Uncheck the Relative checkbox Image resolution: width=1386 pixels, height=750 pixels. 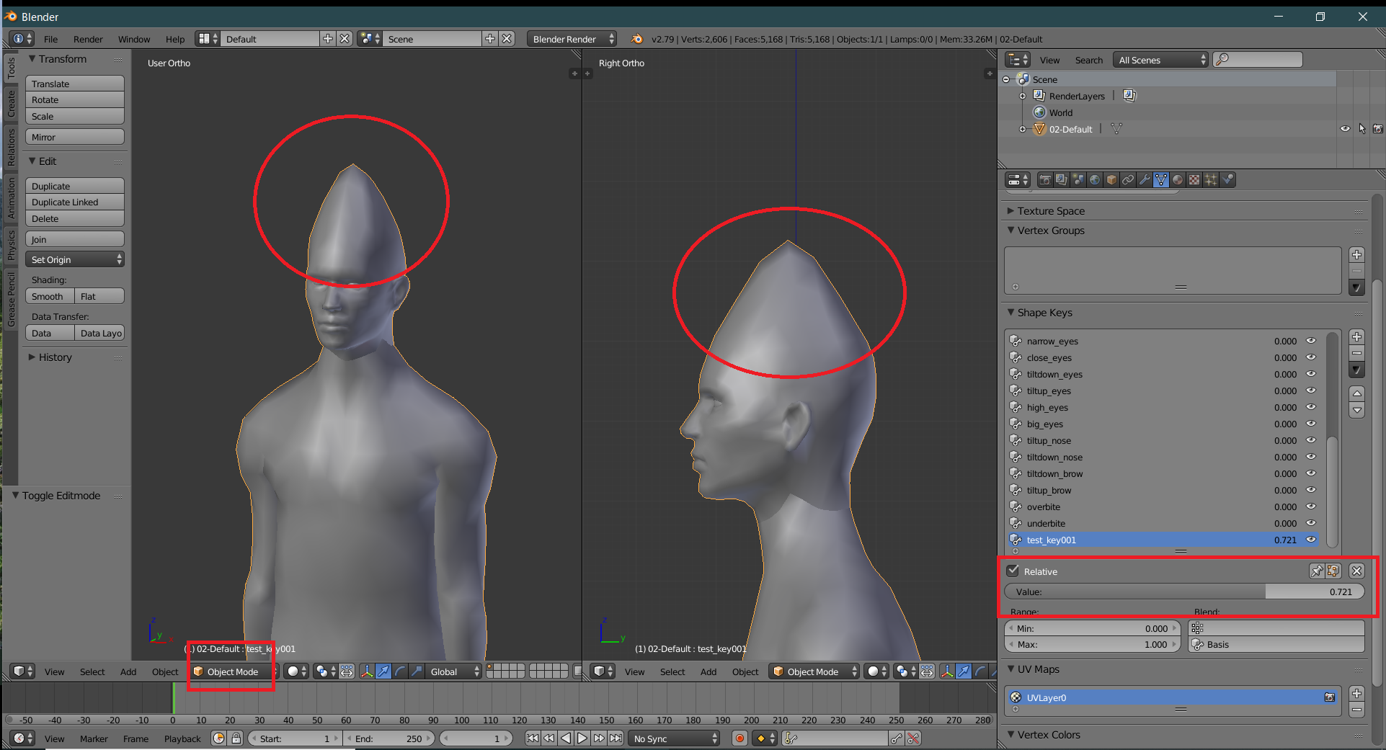(x=1013, y=571)
